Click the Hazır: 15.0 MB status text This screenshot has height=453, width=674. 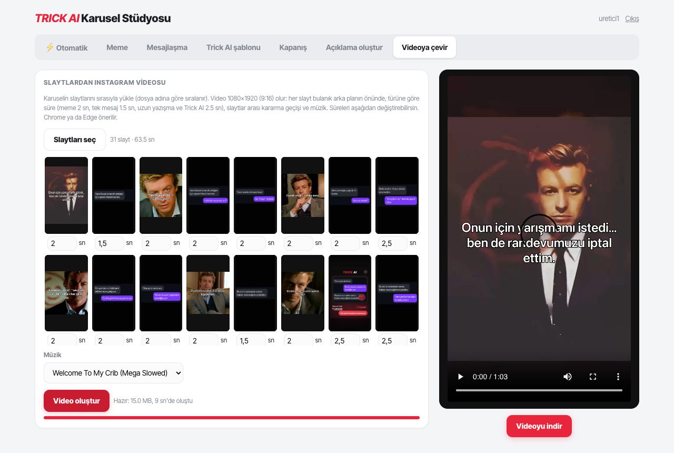tap(153, 401)
